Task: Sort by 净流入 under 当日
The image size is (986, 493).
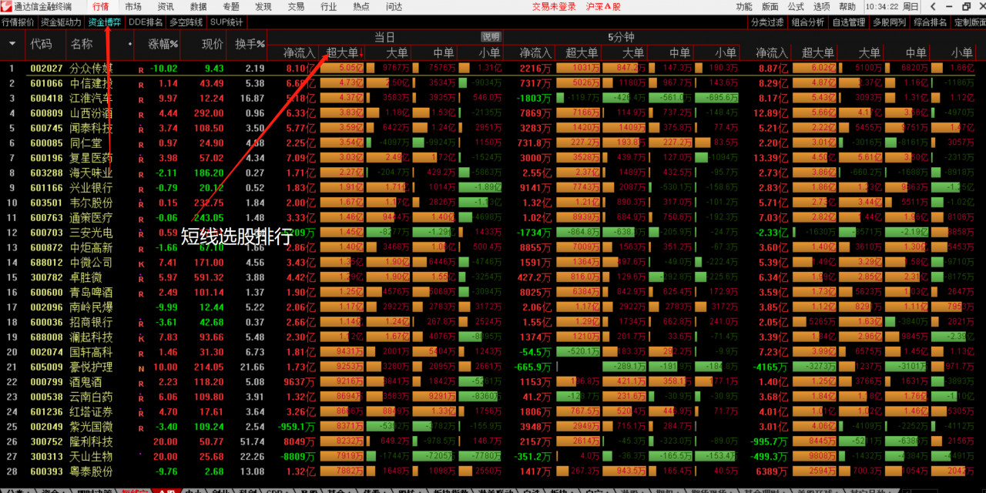Action: coord(300,53)
